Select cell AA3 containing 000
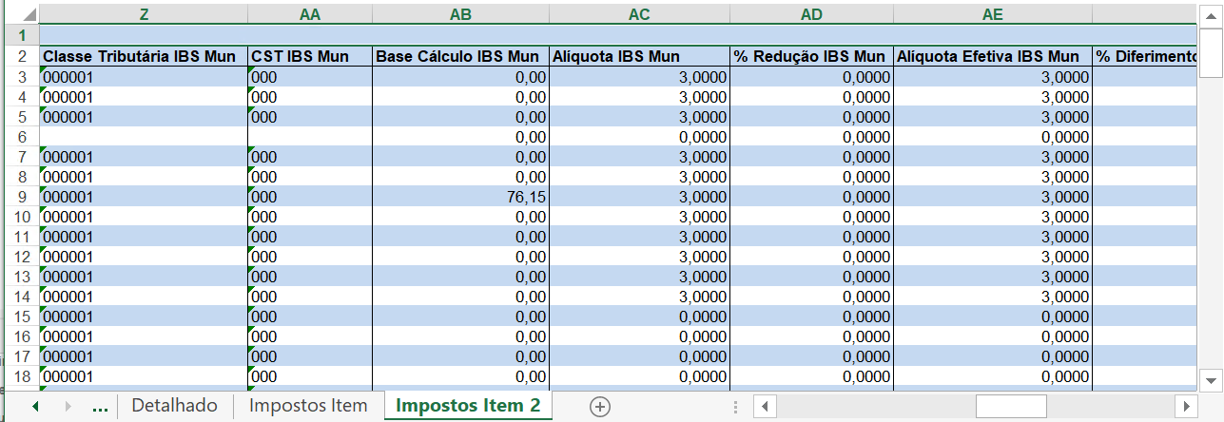The image size is (1224, 422). coord(310,77)
